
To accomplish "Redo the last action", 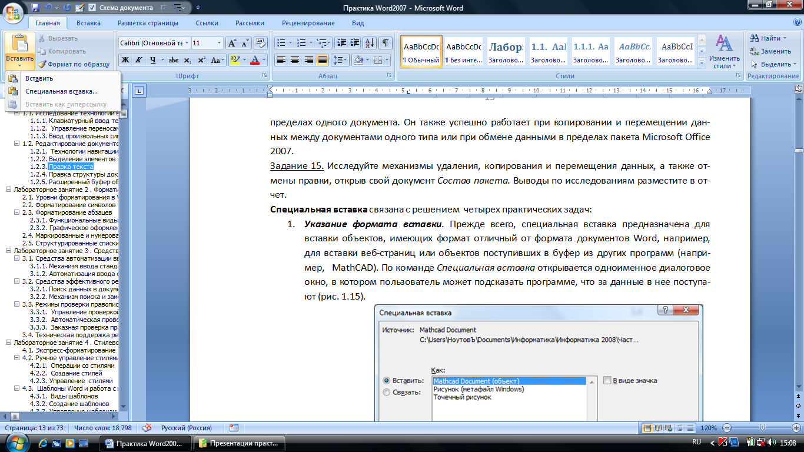I will click(x=66, y=8).
